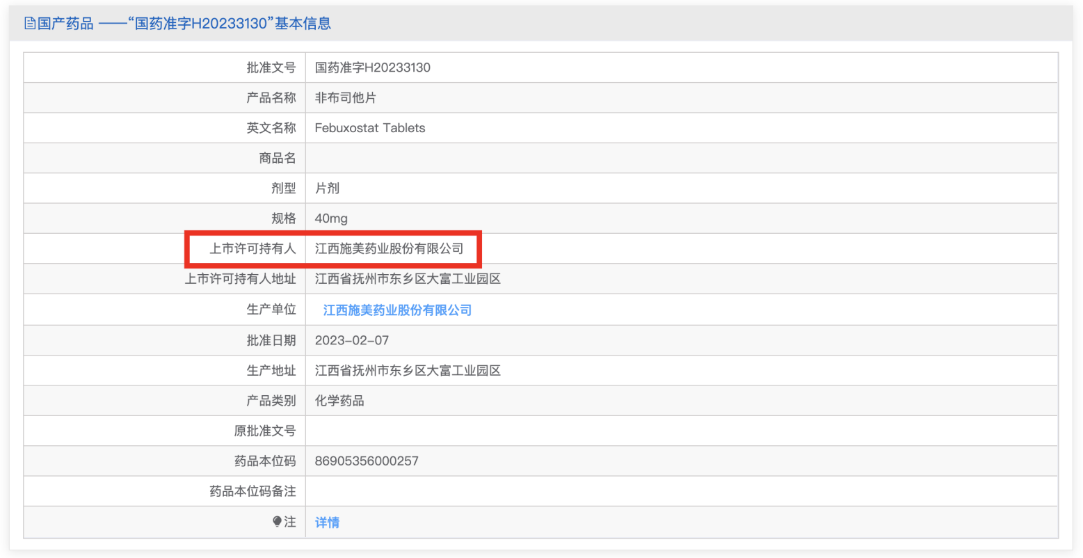This screenshot has height=558, width=1083.
Task: Click the product name 非布司他片
Action: coord(345,98)
